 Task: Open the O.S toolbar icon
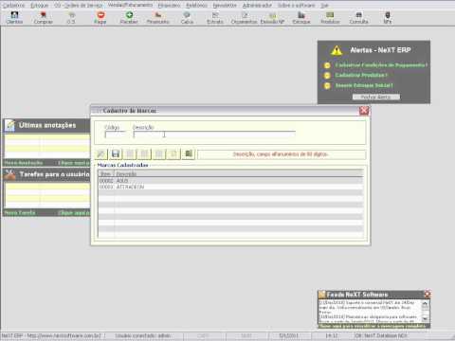coord(71,18)
